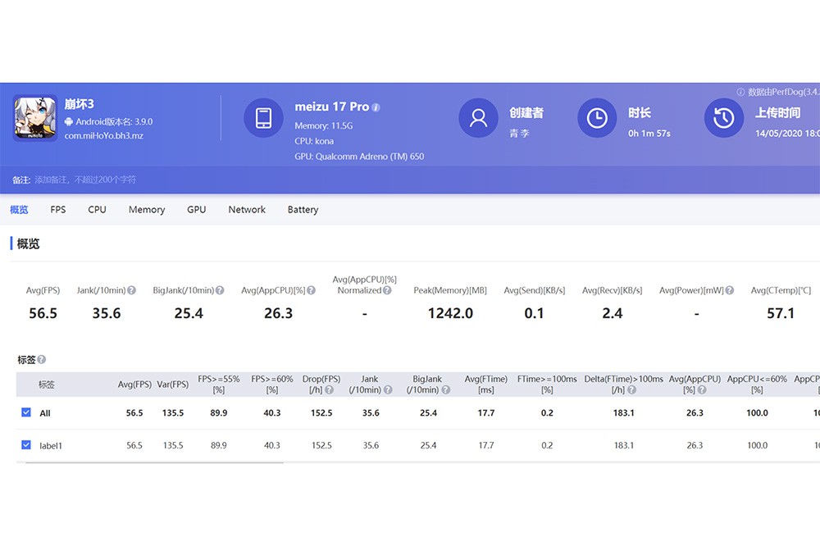This screenshot has height=546, width=820.
Task: Click the Android robot icon by version name
Action: coord(69,122)
